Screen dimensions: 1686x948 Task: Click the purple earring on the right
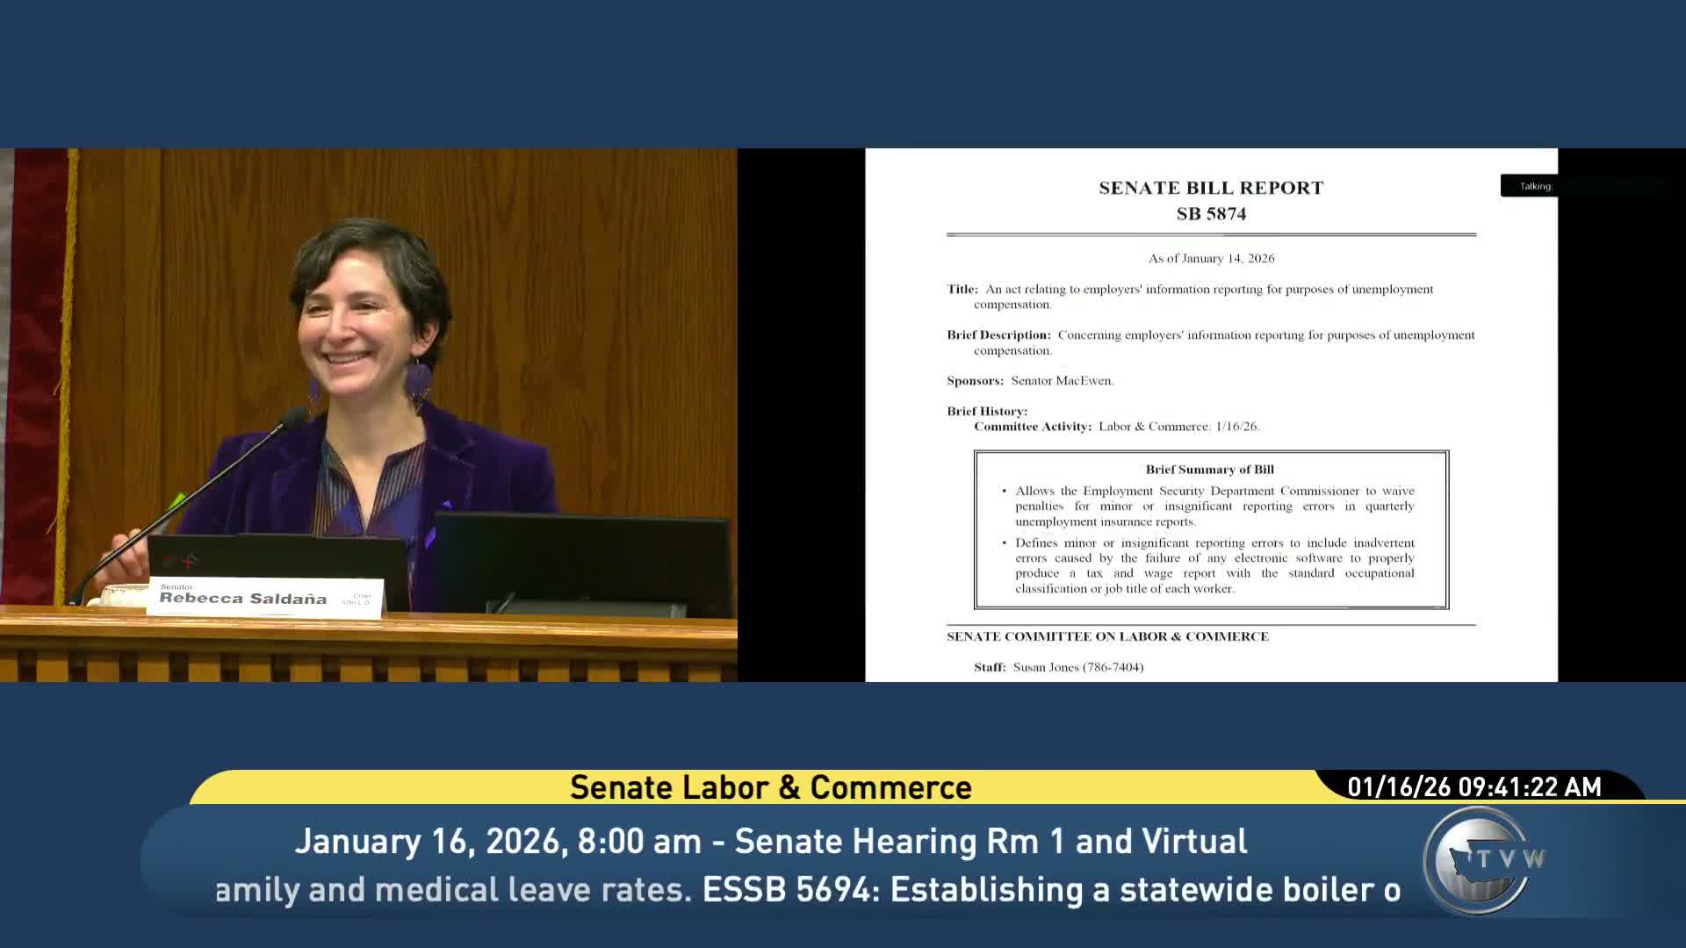coord(419,379)
